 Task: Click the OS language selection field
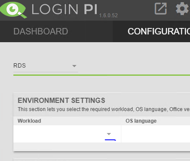[155, 134]
